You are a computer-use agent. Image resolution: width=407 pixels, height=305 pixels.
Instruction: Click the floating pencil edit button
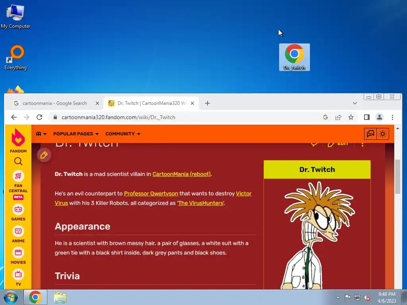coord(44,155)
